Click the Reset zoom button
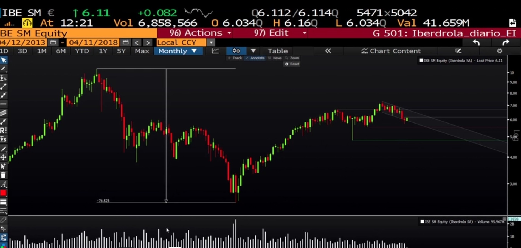The height and width of the screenshot is (248, 521). pos(292,64)
